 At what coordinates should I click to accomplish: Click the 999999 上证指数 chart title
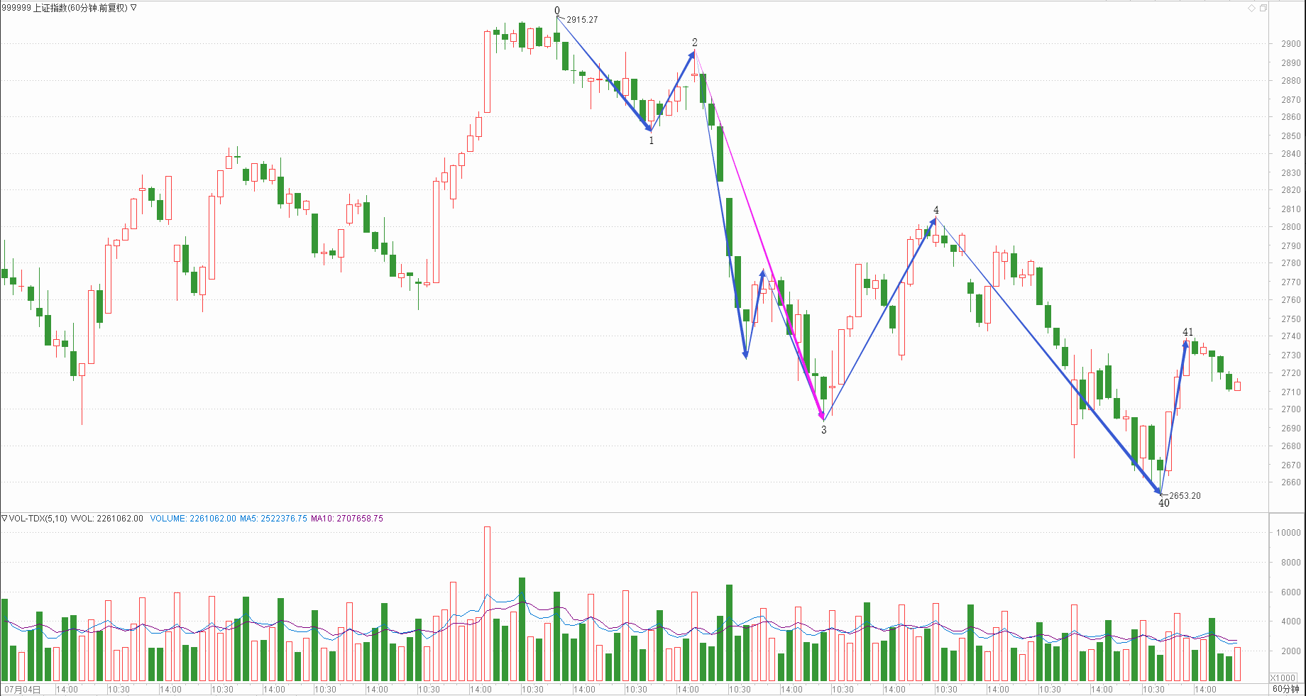coord(64,8)
